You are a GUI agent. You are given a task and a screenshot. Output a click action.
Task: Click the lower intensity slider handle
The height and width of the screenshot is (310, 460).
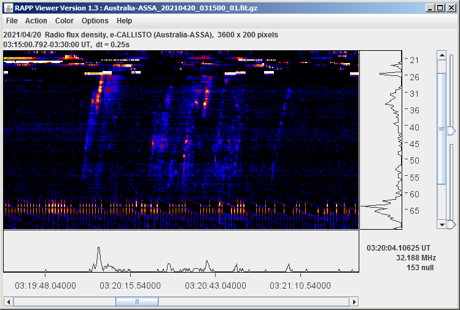(x=452, y=224)
